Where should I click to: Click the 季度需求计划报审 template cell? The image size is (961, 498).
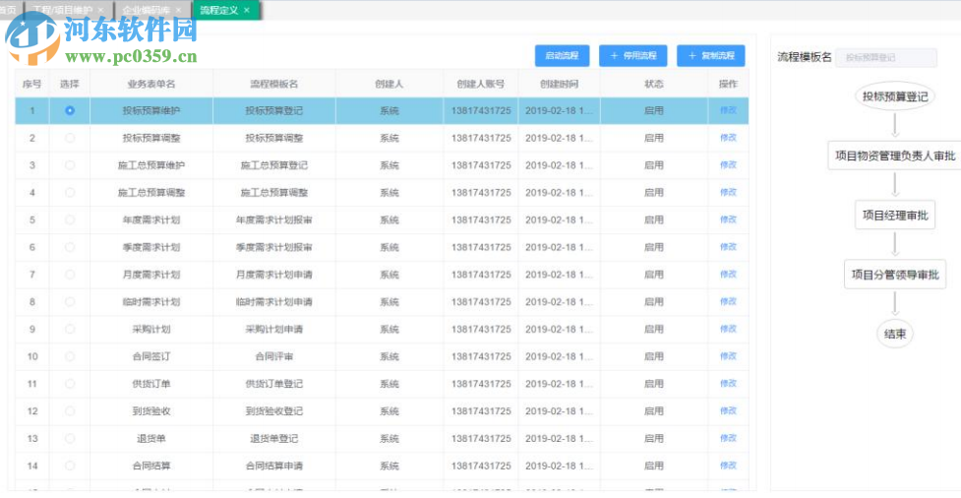pyautogui.click(x=274, y=247)
